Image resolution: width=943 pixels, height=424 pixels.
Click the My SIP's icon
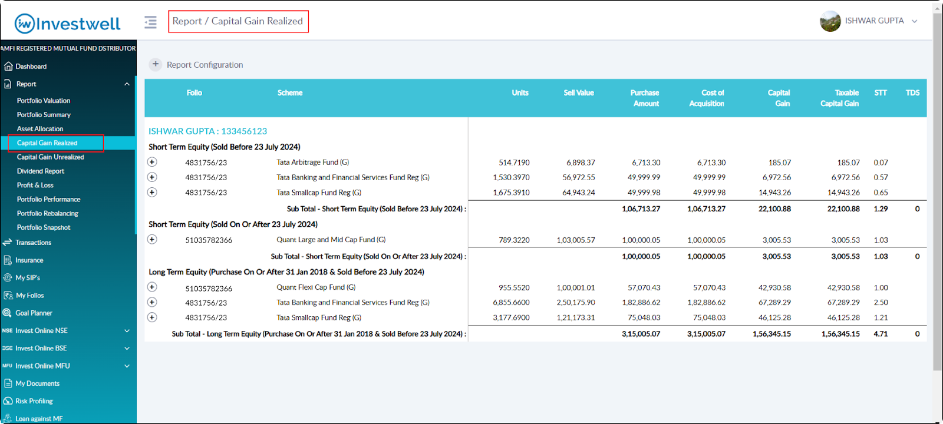pyautogui.click(x=8, y=278)
